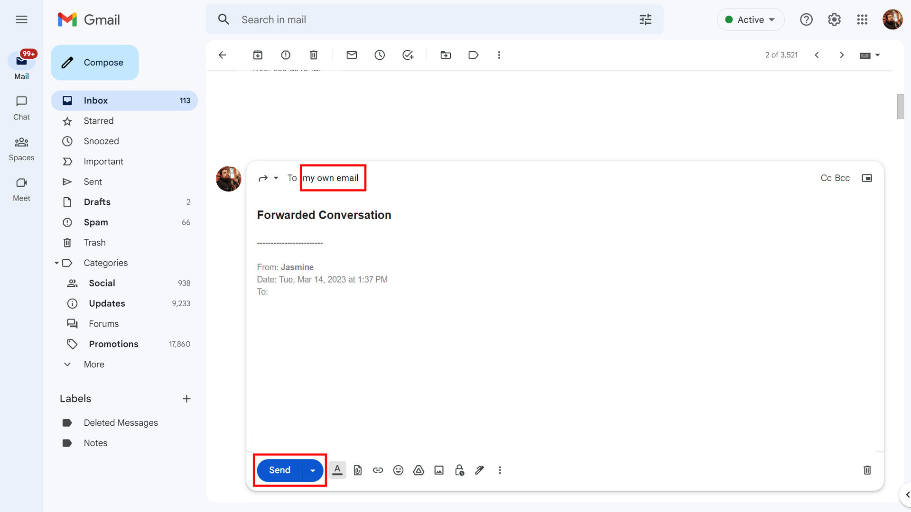
Task: Click the Bcc link in reply
Action: 842,178
